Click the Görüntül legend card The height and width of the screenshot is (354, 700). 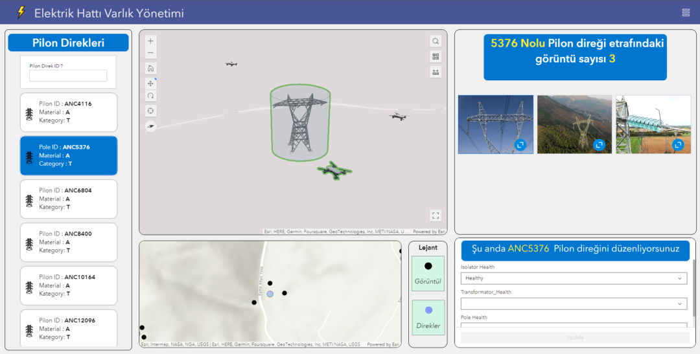pyautogui.click(x=428, y=273)
